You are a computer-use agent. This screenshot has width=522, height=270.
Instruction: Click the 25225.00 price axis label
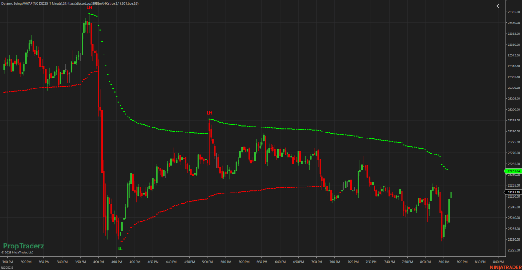pos(514,250)
